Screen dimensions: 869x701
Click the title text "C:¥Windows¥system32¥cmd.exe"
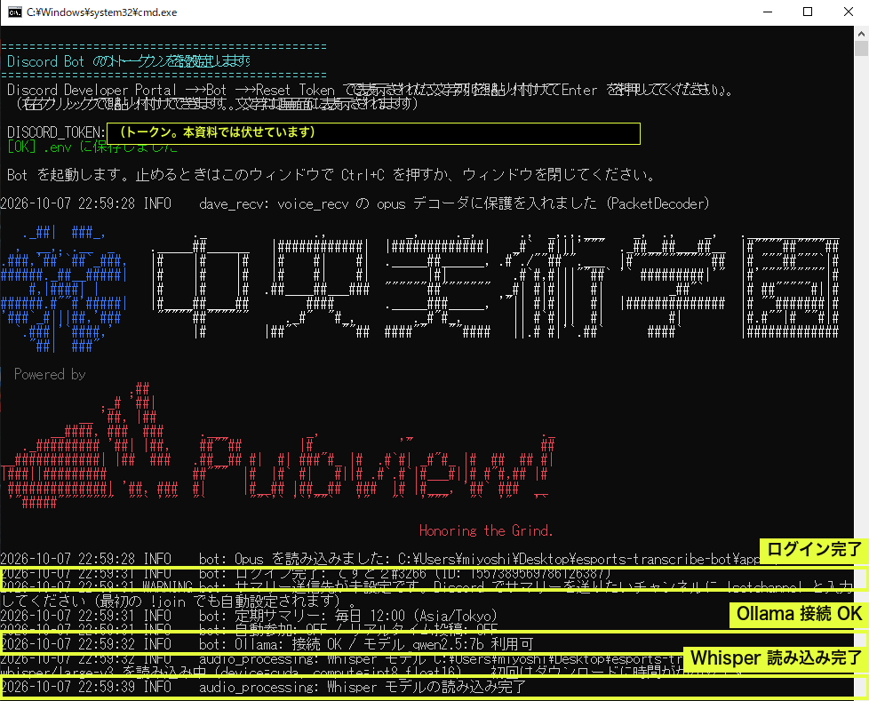click(102, 12)
